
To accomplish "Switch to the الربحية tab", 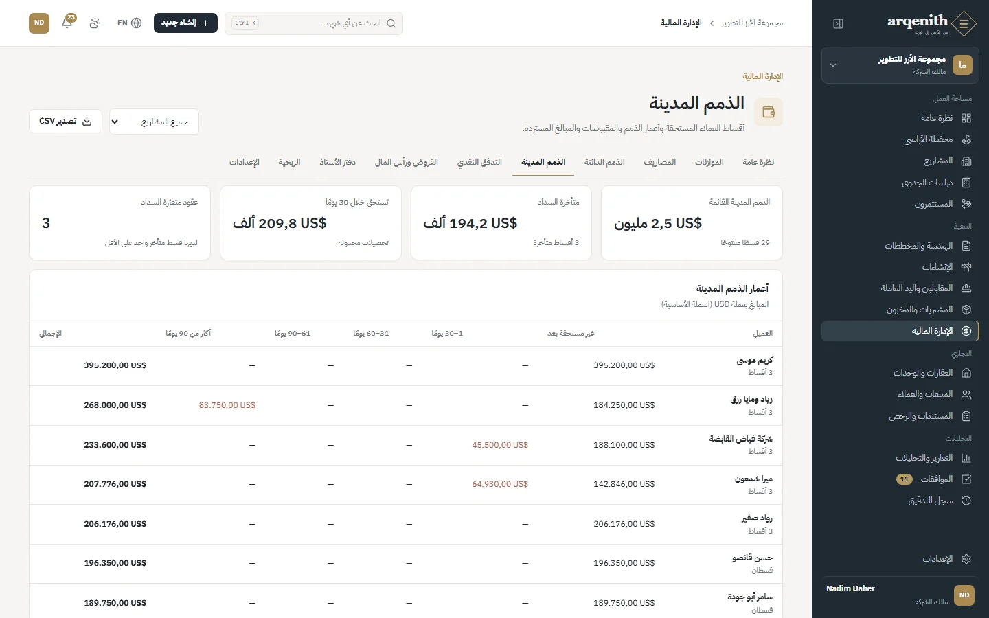I will pyautogui.click(x=289, y=162).
